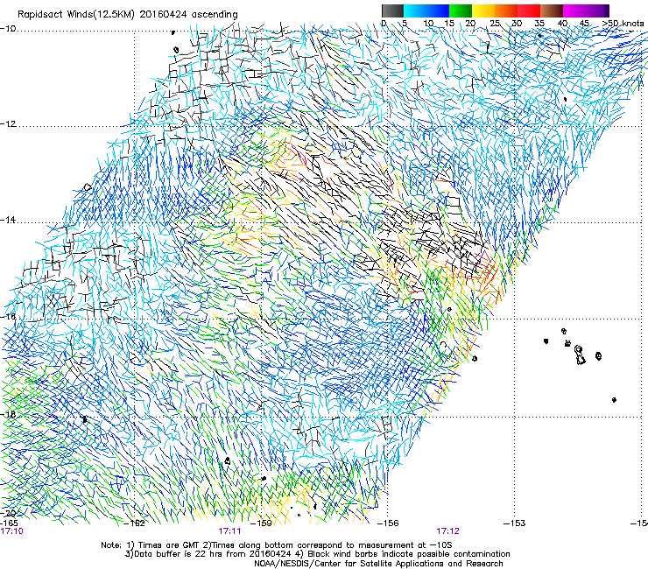The height and width of the screenshot is (569, 648).
Task: Click the purple time label '17:10'
Action: [12, 531]
